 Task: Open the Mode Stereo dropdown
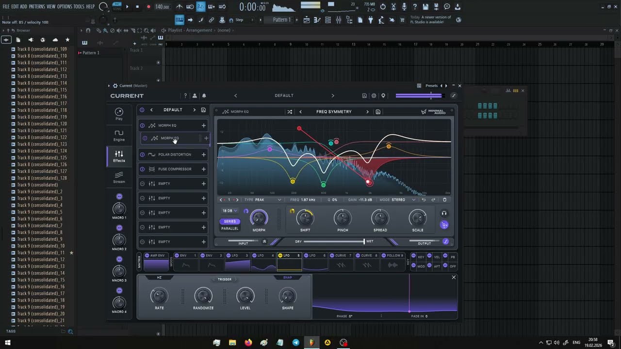(398, 200)
